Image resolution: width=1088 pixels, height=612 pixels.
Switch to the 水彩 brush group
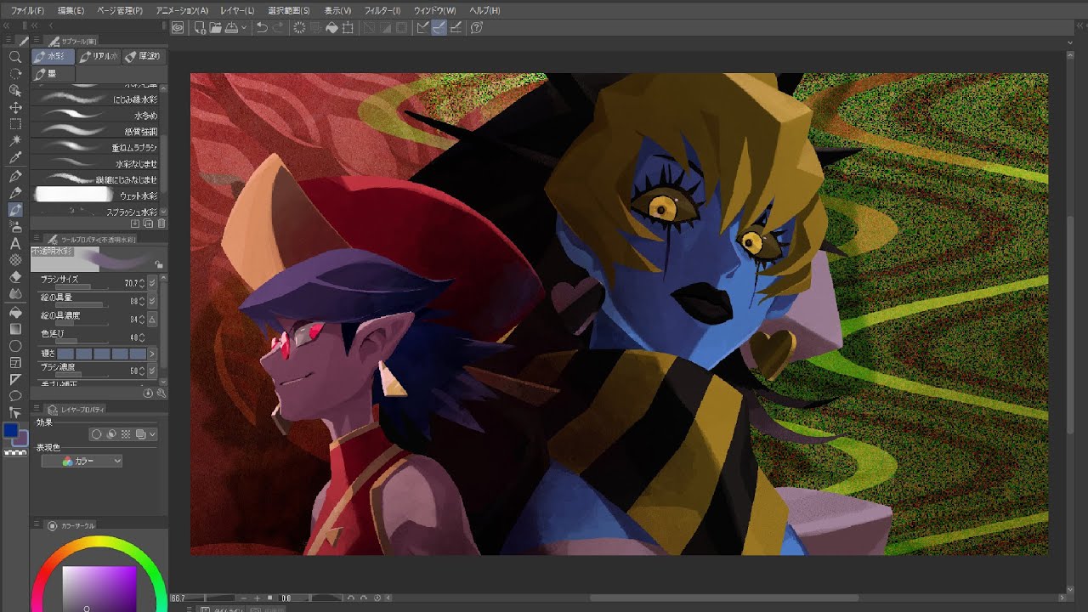coord(54,56)
